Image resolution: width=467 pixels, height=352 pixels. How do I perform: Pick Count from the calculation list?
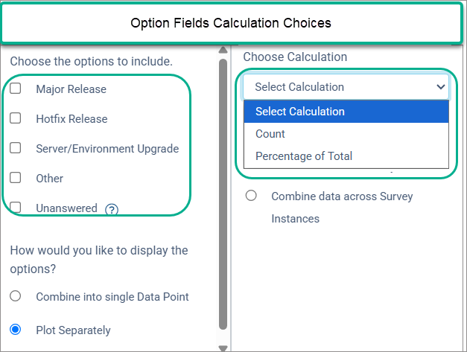tap(270, 134)
